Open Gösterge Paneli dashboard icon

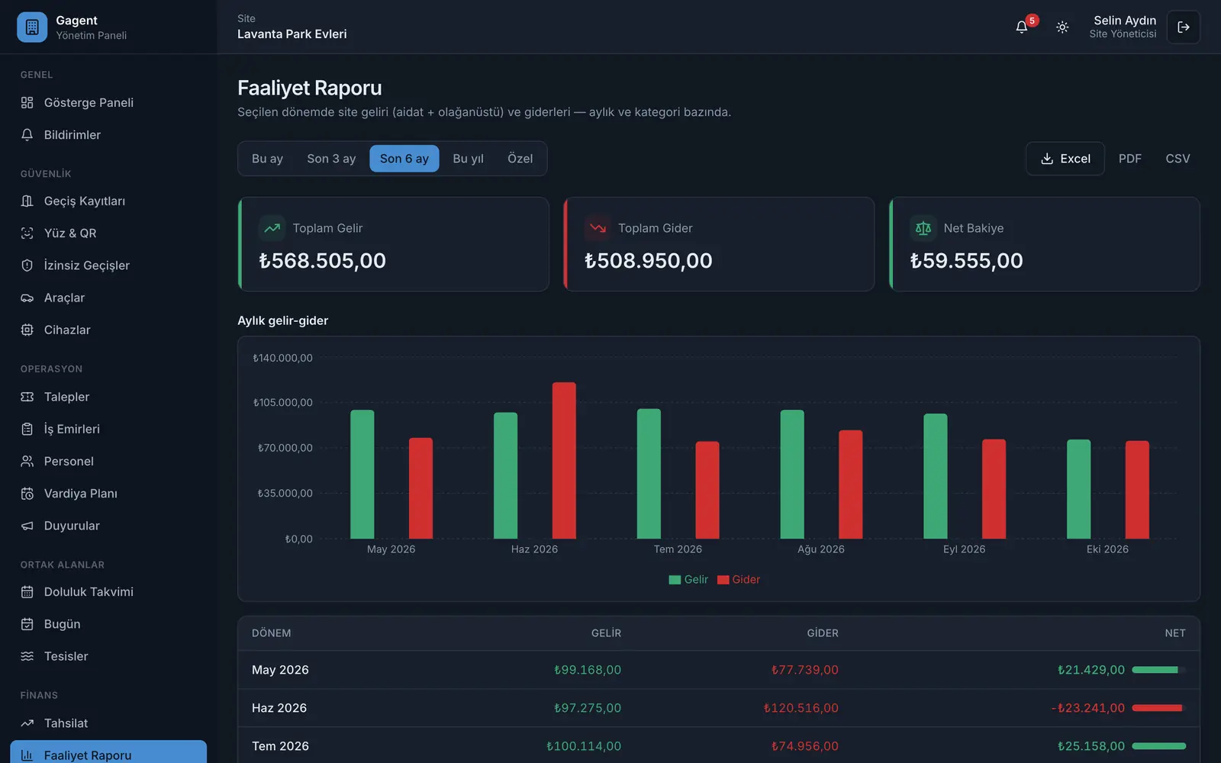(27, 103)
